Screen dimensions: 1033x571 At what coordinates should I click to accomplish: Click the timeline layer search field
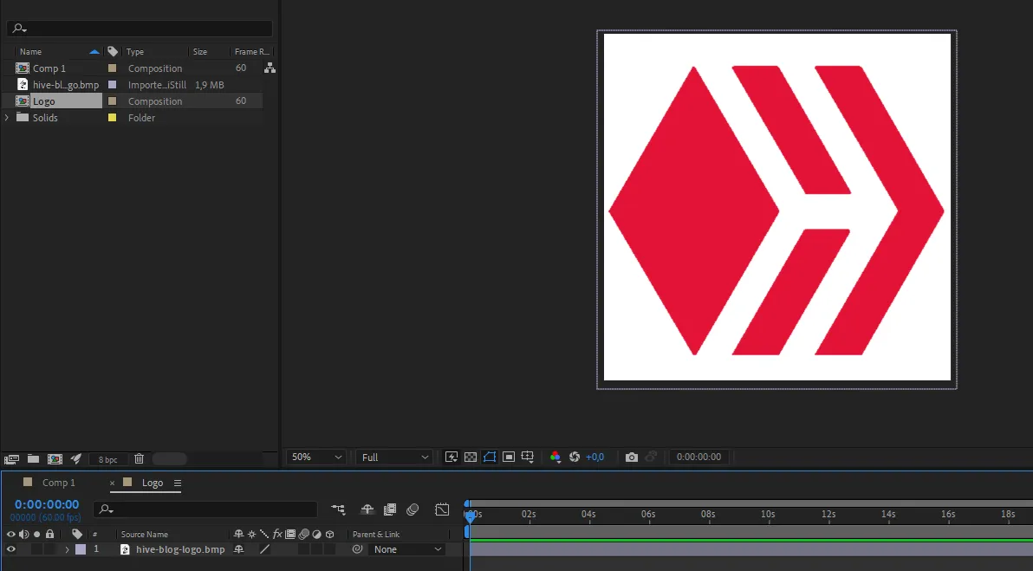[206, 509]
